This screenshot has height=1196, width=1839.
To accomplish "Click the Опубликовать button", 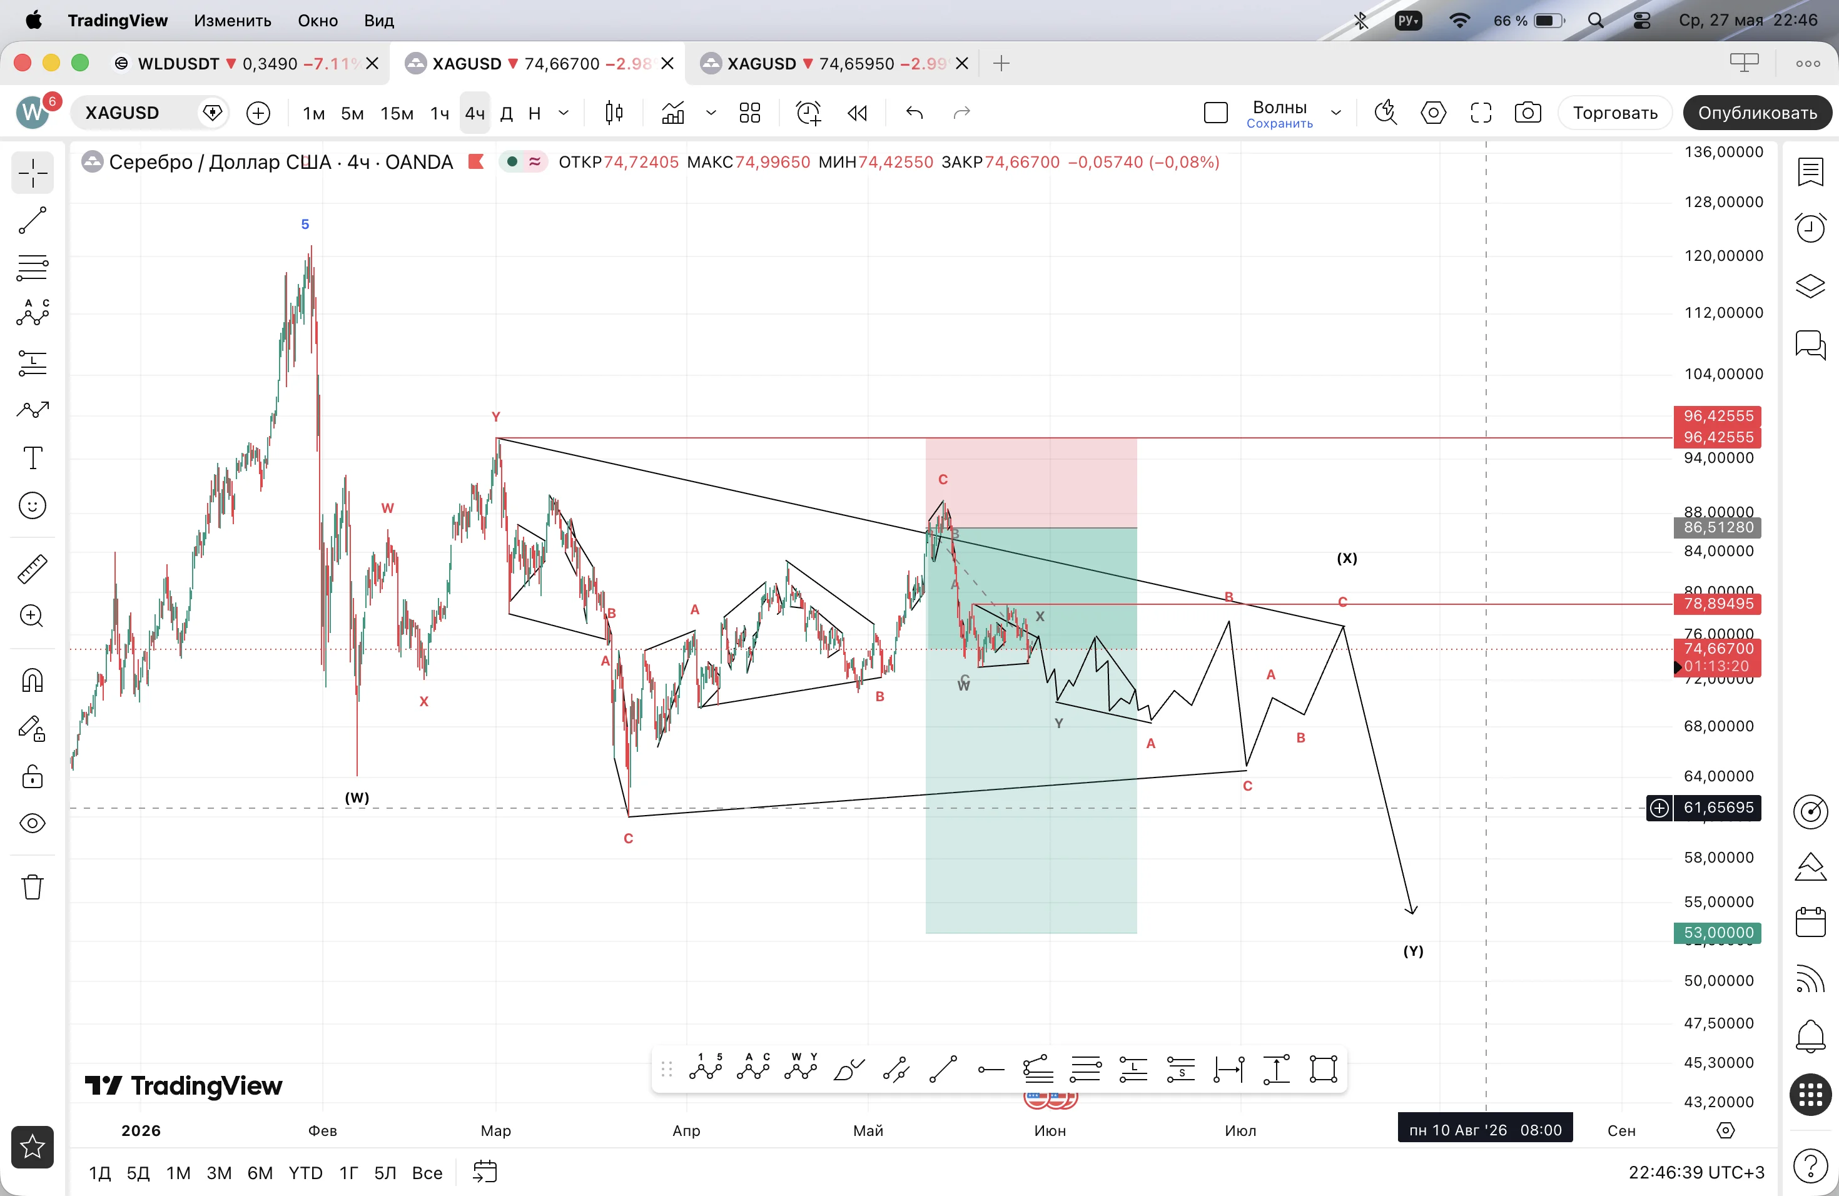I will click(1757, 114).
